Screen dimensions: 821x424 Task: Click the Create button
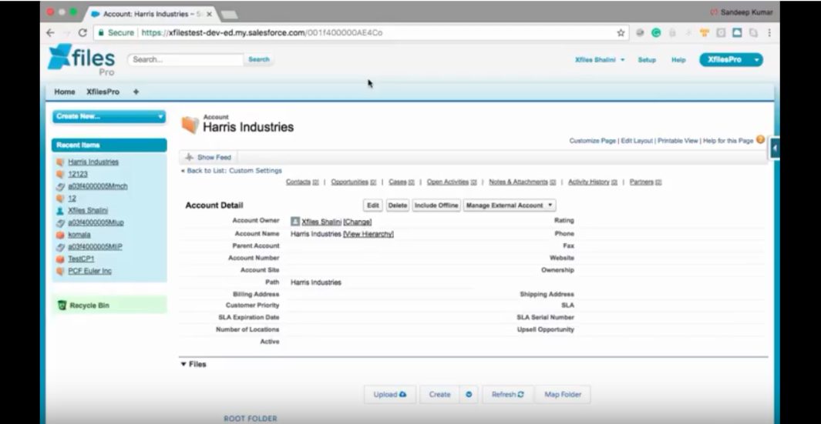(440, 394)
